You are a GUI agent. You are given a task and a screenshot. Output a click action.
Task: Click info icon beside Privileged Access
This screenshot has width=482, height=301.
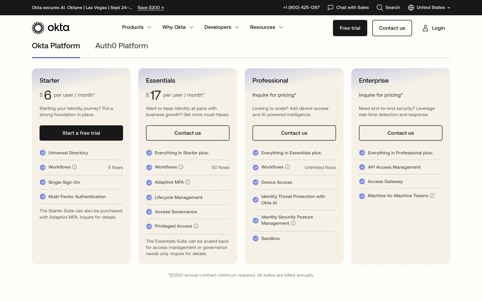[196, 226]
